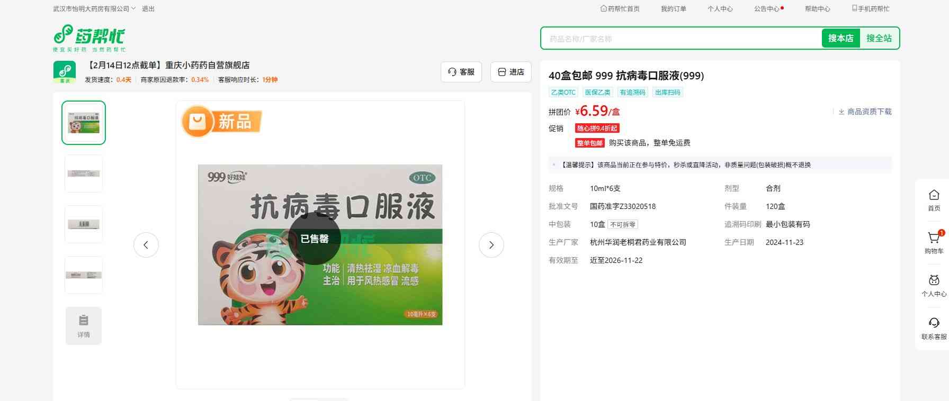Show previous product image arrow
This screenshot has height=401, width=949.
coord(146,245)
